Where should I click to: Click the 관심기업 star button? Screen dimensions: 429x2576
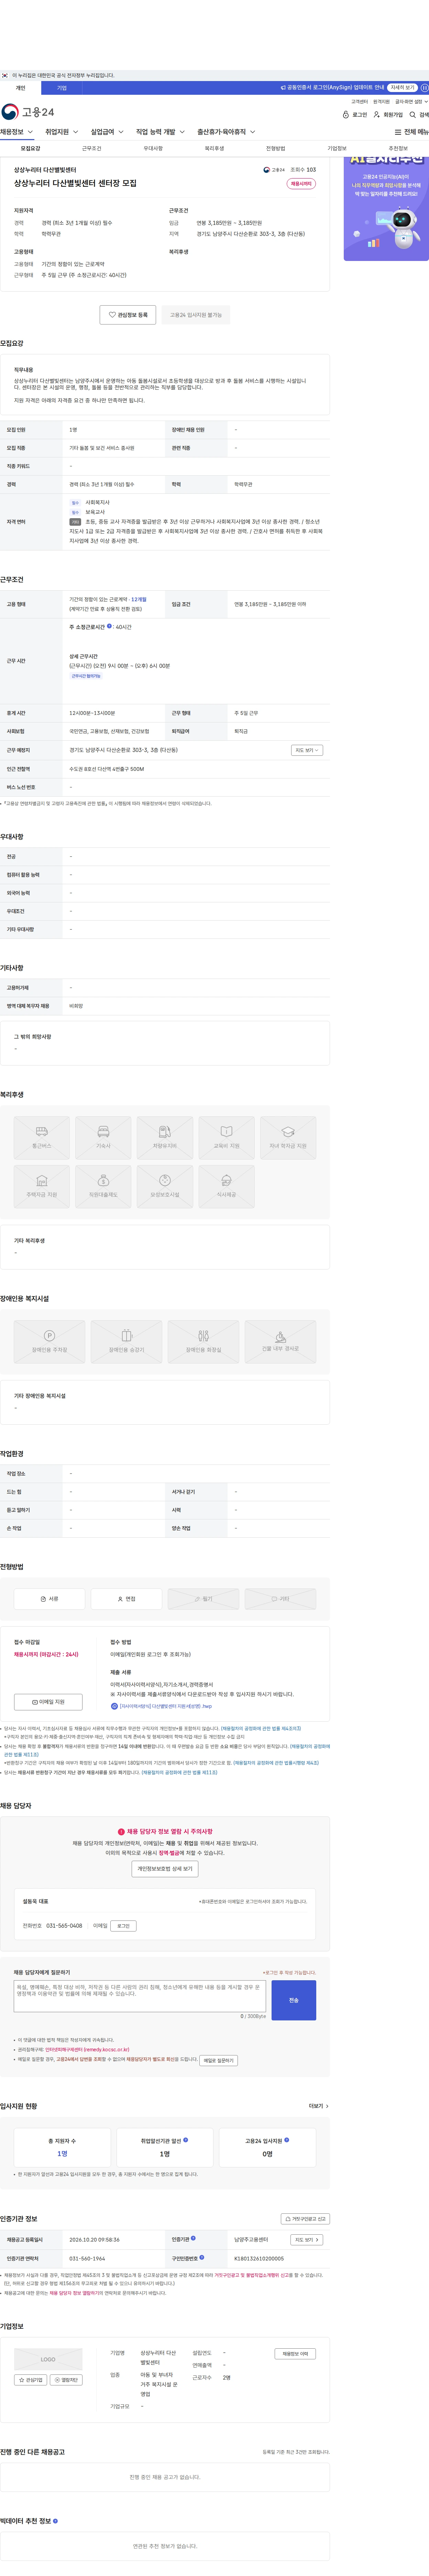coord(31,2380)
